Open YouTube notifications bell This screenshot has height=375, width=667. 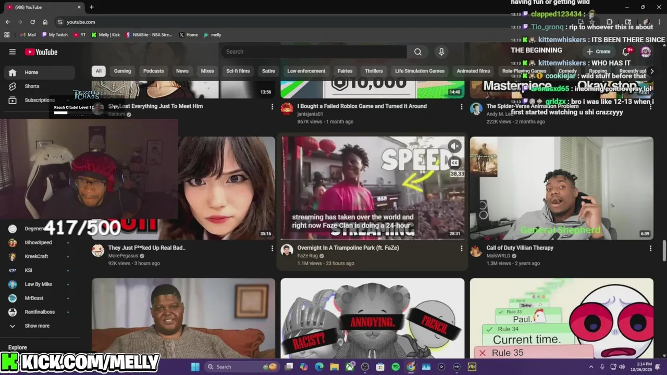(x=626, y=52)
